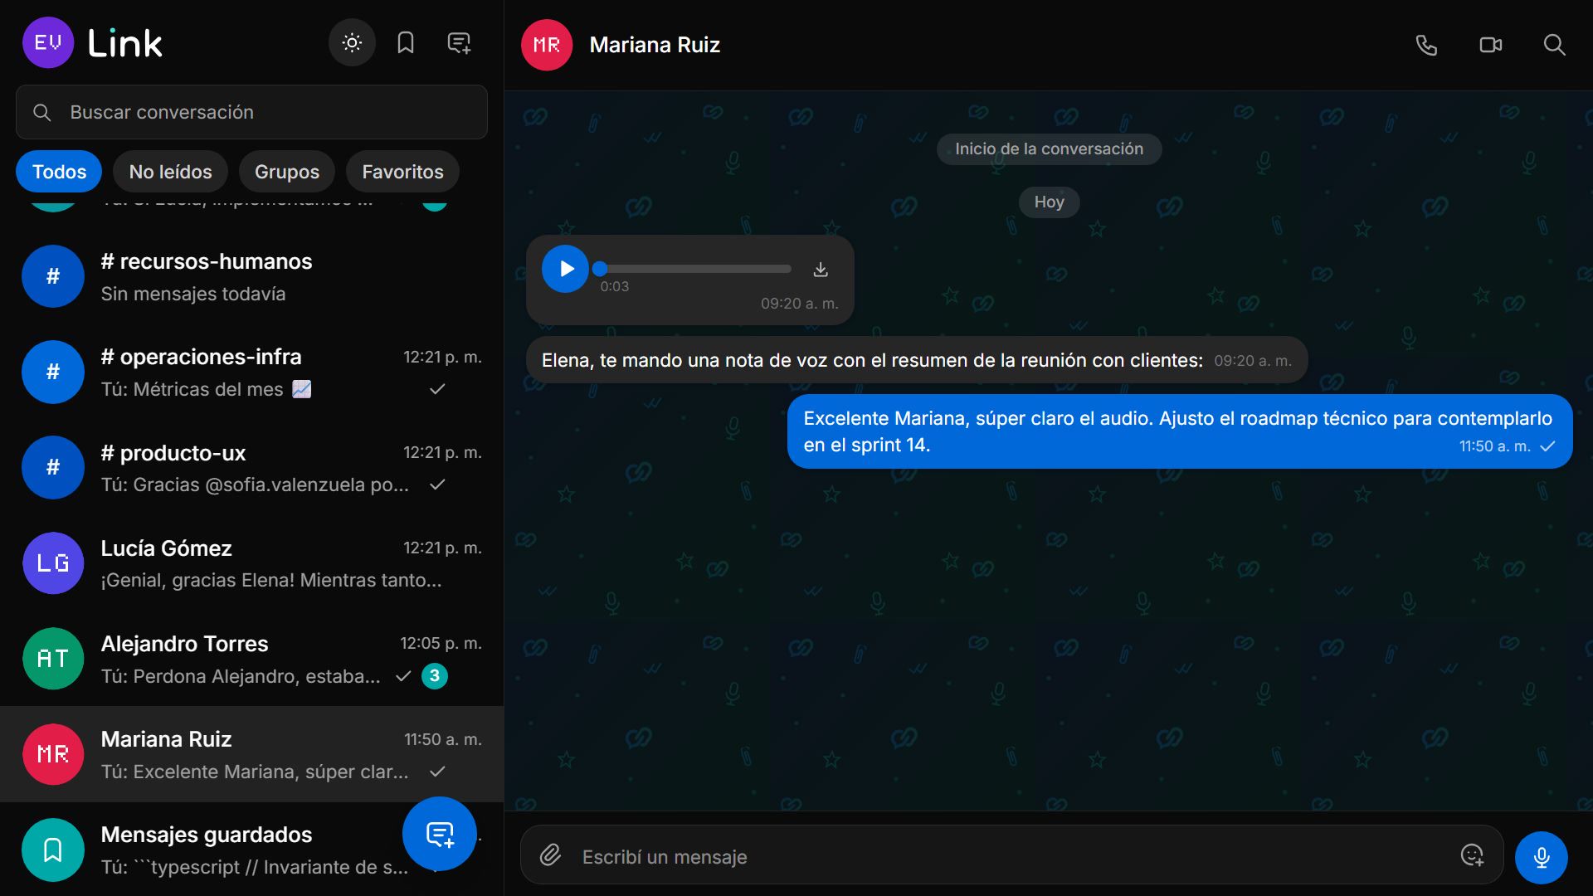Viewport: 1593px width, 896px height.
Task: Open the EV profile avatar
Action: (x=48, y=43)
